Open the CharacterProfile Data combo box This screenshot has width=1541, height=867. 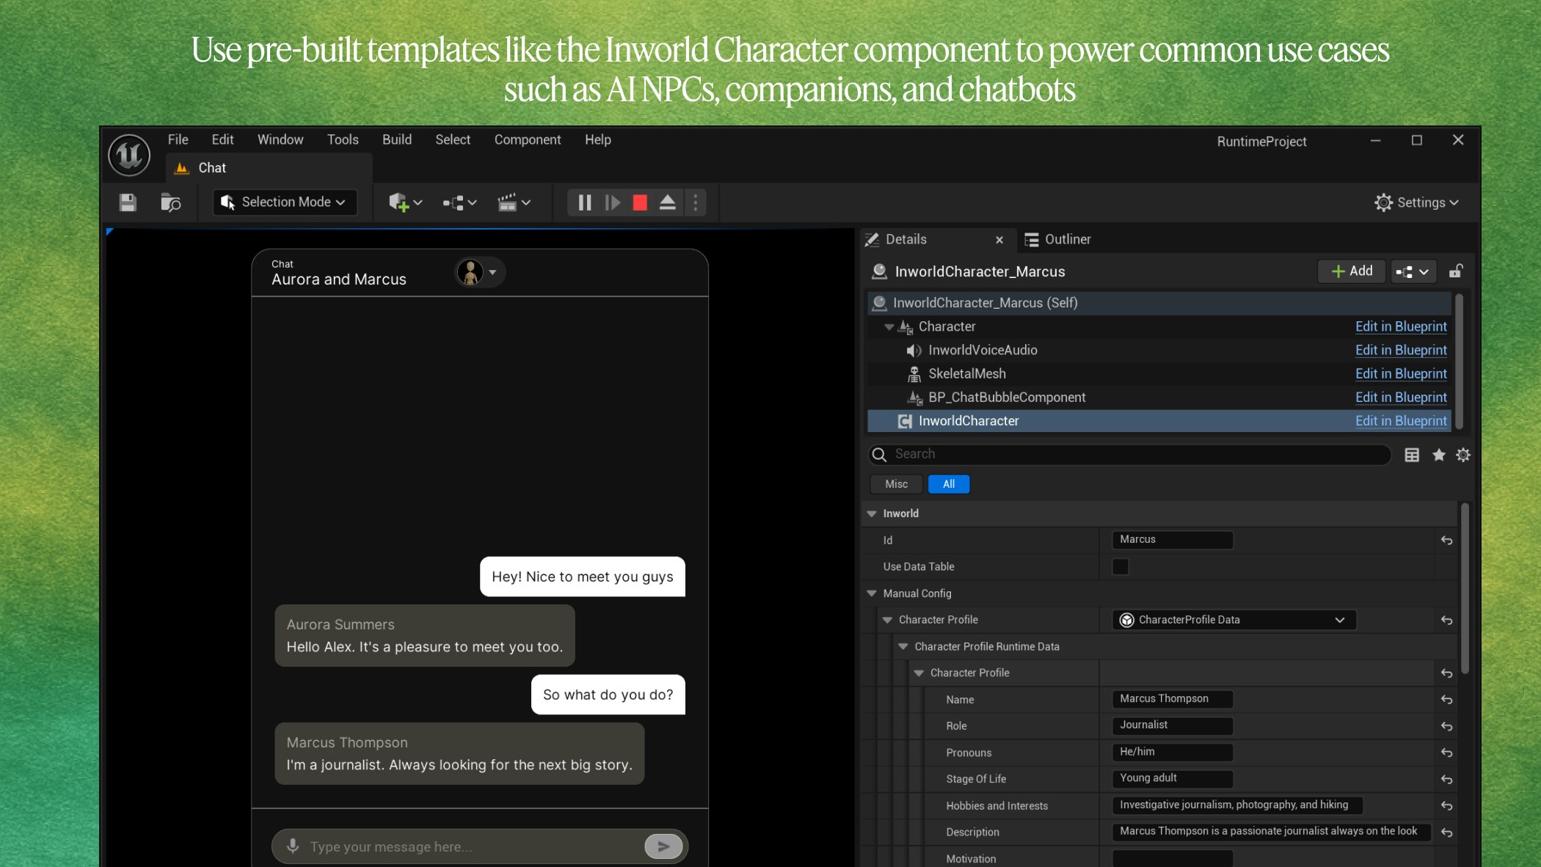click(x=1234, y=620)
